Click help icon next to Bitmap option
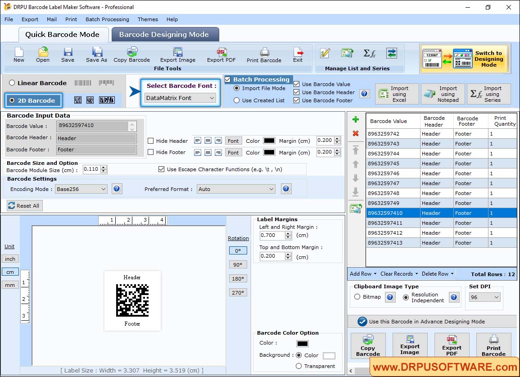This screenshot has width=520, height=377. click(x=390, y=297)
